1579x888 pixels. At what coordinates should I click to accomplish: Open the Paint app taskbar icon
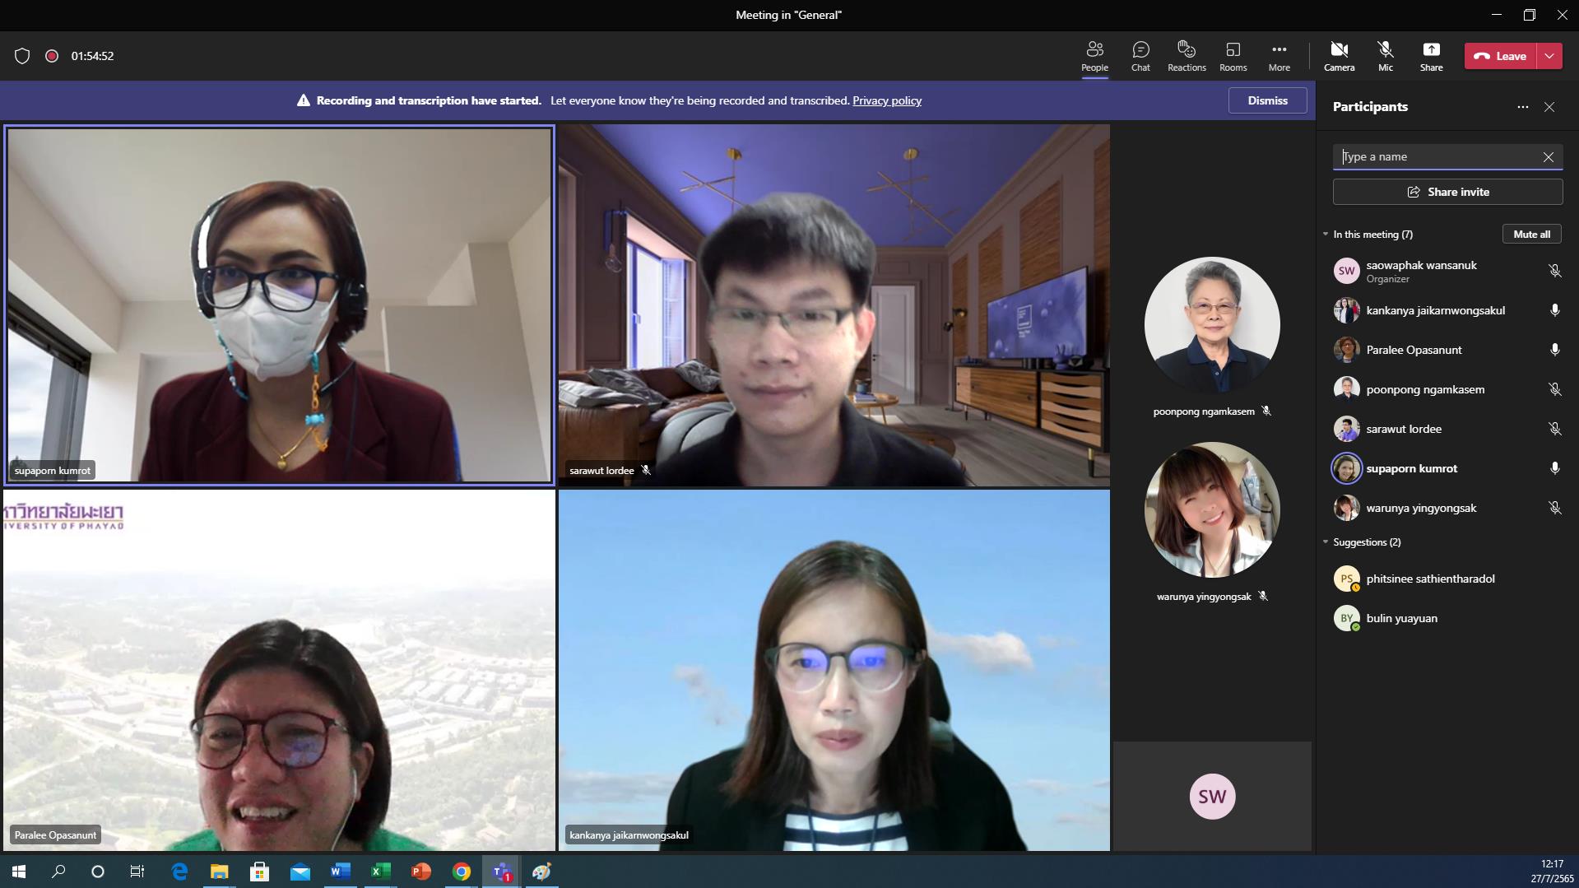pyautogui.click(x=541, y=872)
